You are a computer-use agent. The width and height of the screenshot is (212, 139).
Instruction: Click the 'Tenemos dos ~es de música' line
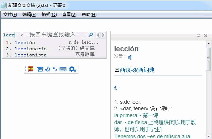152,136
